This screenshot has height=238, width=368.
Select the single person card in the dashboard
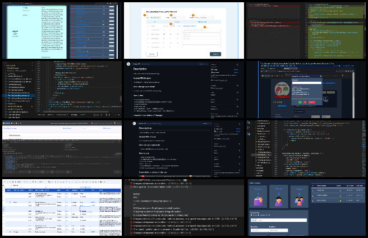point(279,197)
